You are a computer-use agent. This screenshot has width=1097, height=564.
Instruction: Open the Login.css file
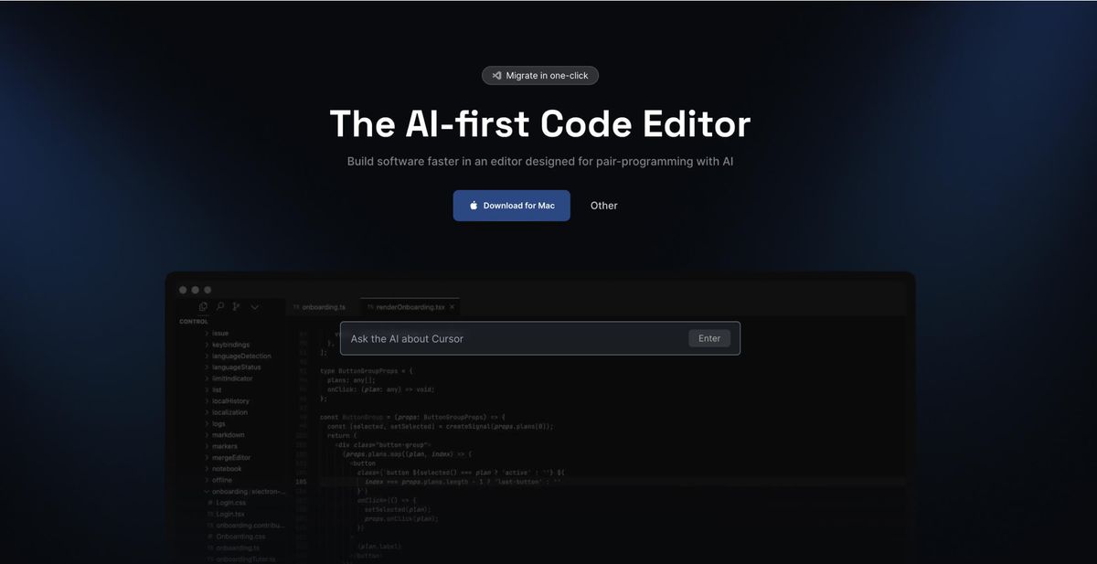[x=230, y=502]
